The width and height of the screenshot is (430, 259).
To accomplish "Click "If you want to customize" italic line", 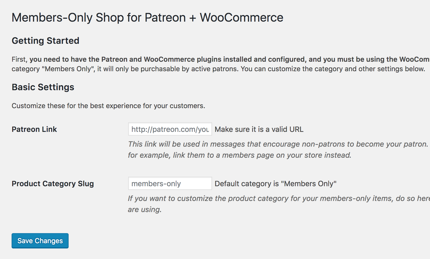I will pyautogui.click(x=278, y=198).
